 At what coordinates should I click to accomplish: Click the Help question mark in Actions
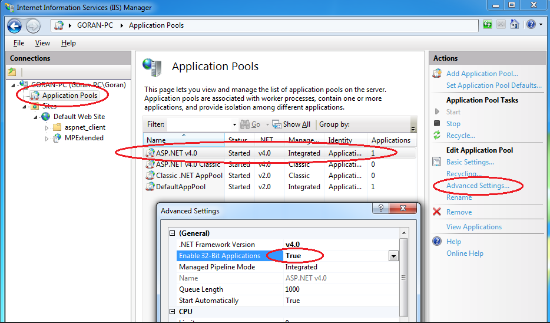[437, 242]
